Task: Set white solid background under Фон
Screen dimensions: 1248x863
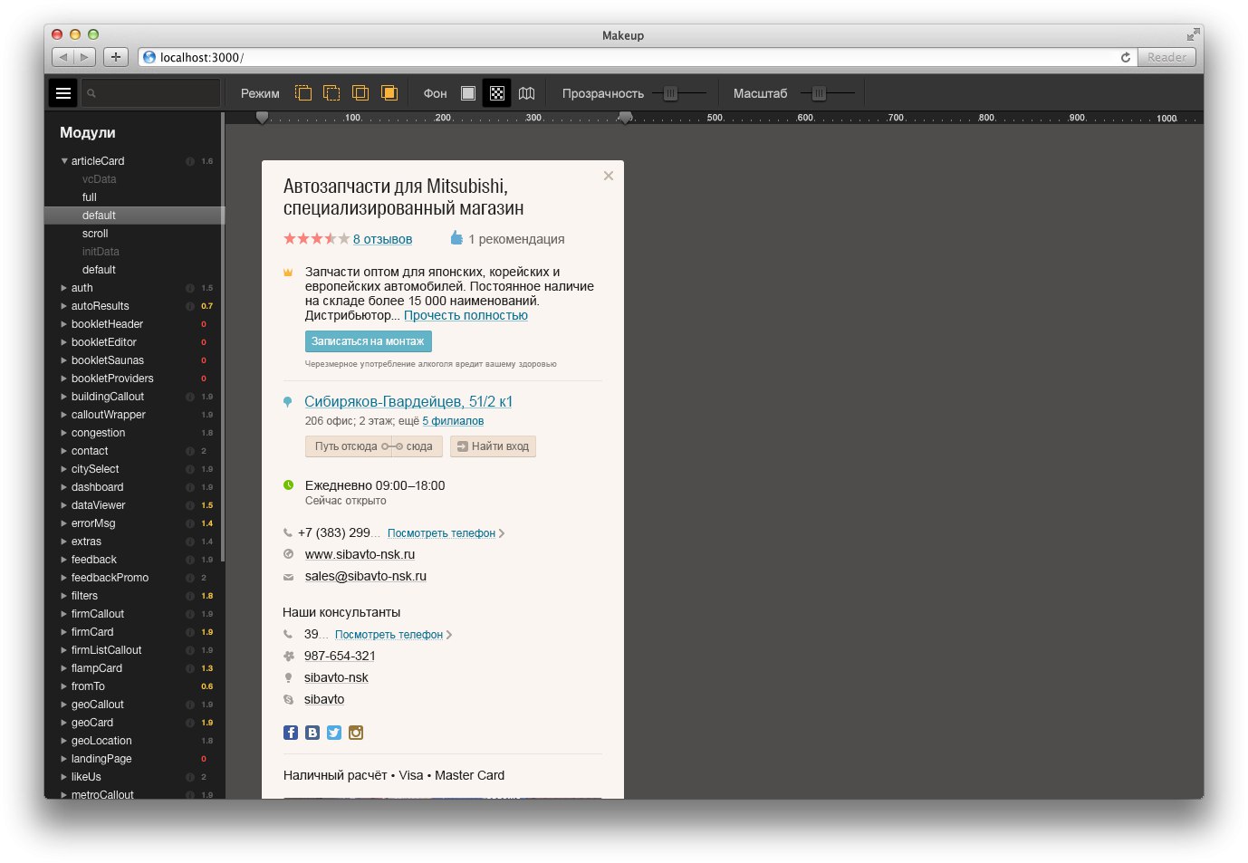Action: [x=468, y=93]
